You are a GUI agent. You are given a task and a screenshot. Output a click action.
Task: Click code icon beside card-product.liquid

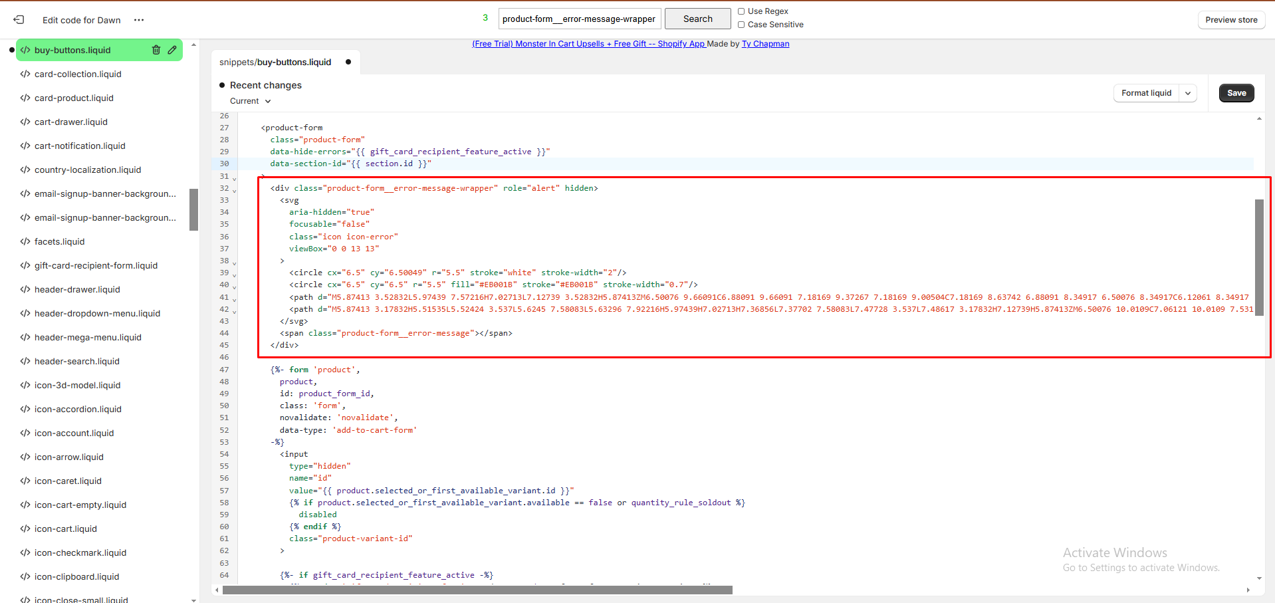(x=25, y=98)
